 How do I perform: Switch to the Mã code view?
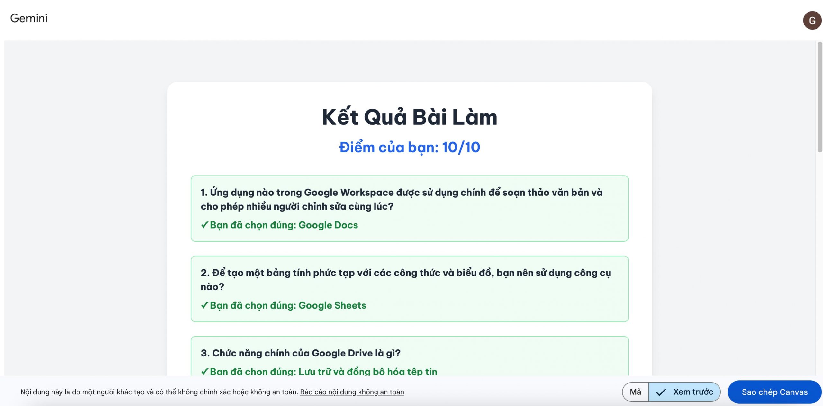[635, 392]
